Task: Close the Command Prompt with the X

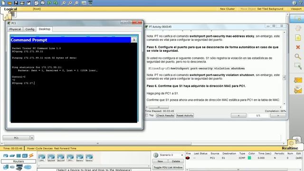Action: [x=134, y=40]
